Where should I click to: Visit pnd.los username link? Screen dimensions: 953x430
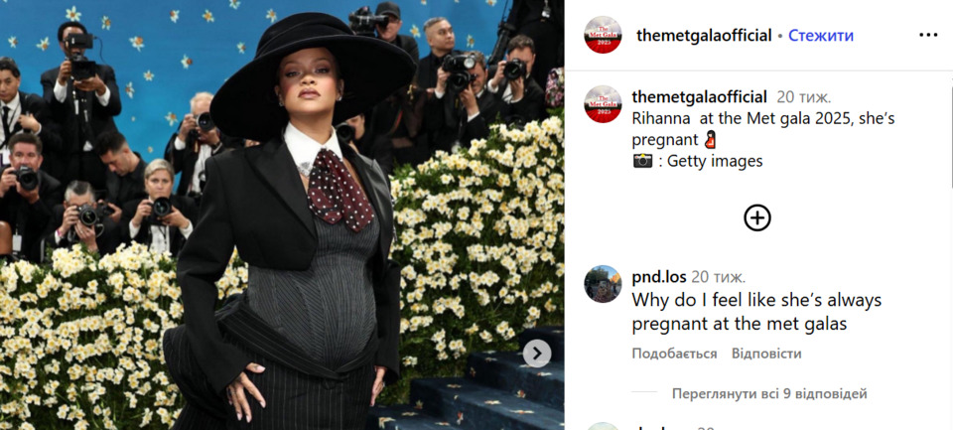[659, 277]
